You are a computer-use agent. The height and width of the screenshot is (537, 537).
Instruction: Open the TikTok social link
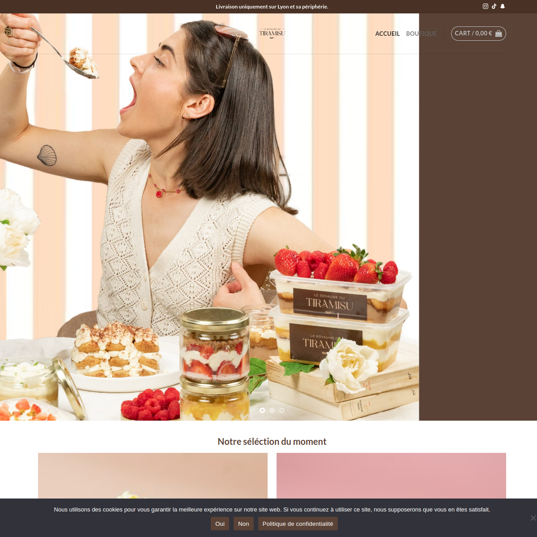click(494, 6)
